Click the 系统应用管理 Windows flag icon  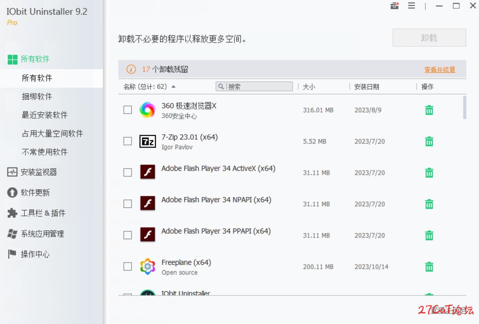(x=12, y=234)
